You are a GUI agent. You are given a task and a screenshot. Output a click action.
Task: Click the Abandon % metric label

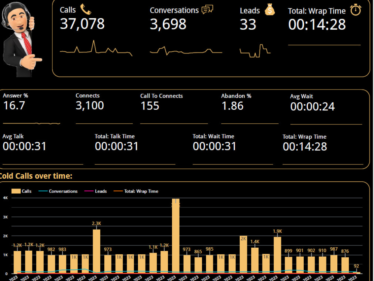click(x=236, y=96)
